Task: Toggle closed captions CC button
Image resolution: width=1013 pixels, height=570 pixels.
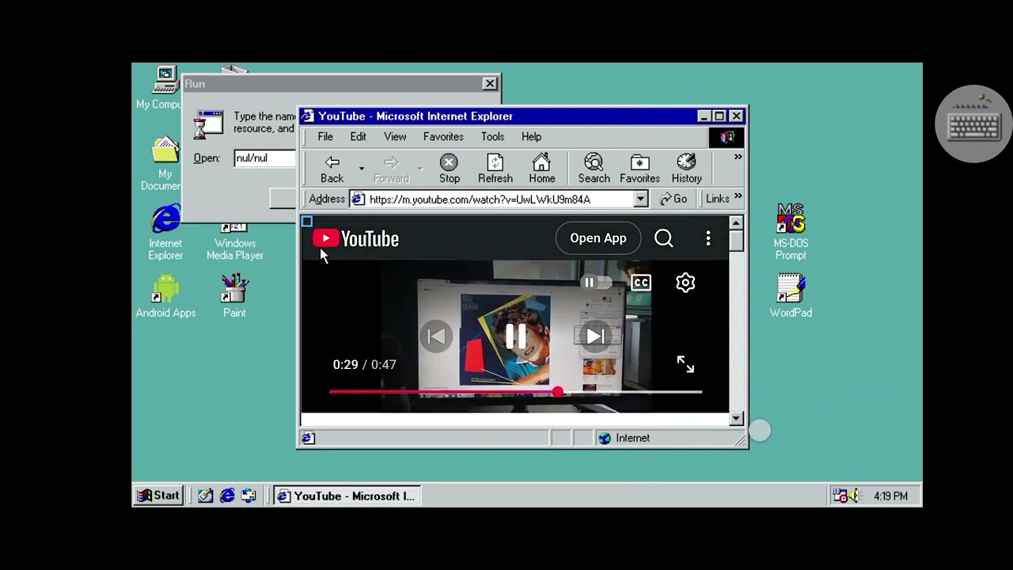Action: coord(641,283)
